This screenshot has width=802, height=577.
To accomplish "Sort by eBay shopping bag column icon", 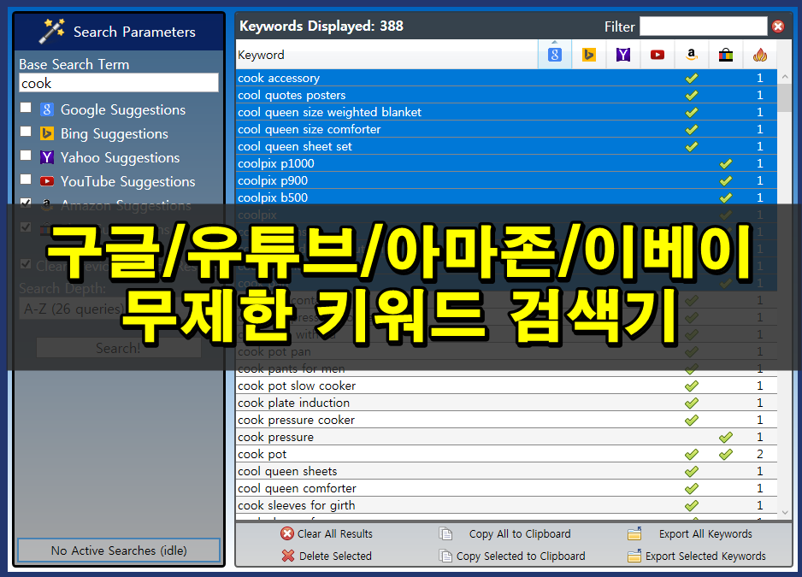I will point(726,55).
